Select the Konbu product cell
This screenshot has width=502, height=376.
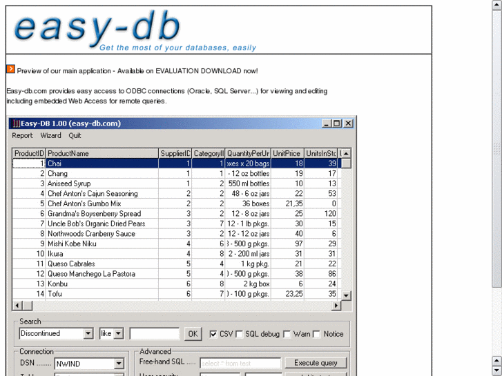pyautogui.click(x=102, y=284)
